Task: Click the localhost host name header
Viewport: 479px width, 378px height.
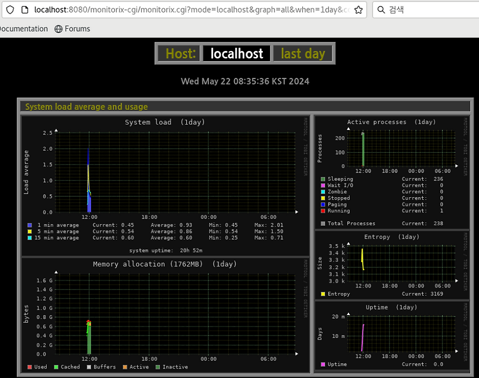Action: click(x=237, y=53)
